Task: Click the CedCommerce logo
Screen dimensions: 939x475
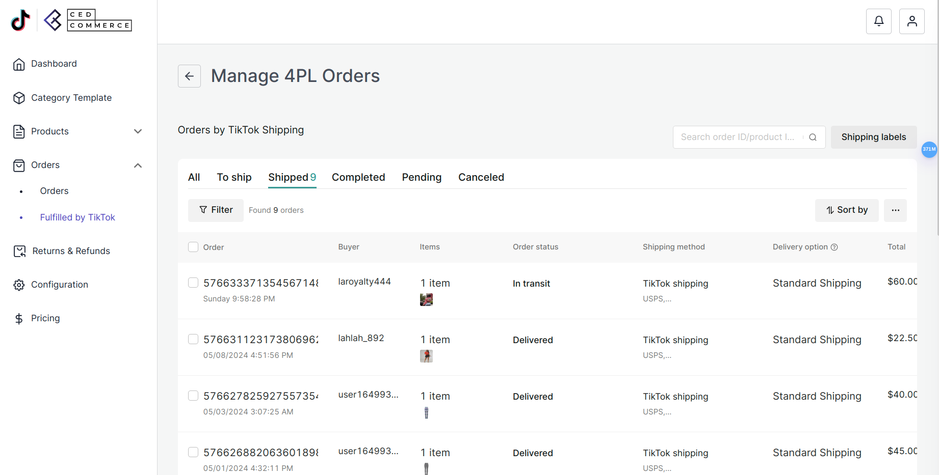Action: tap(88, 20)
